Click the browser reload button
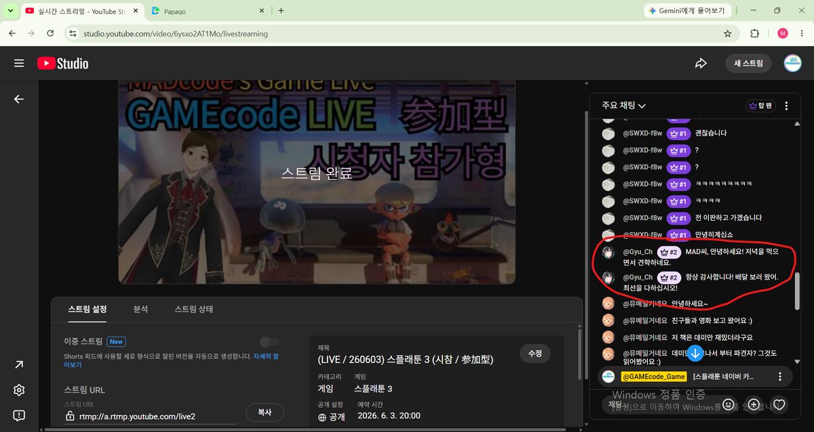 [x=50, y=33]
